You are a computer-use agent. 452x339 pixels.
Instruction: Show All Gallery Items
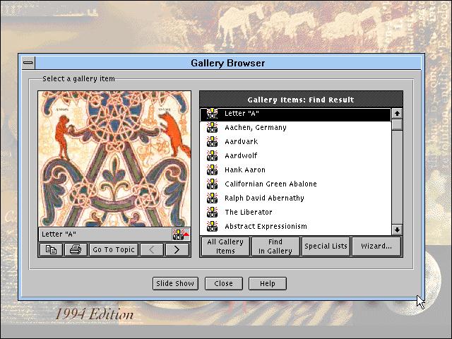(225, 246)
